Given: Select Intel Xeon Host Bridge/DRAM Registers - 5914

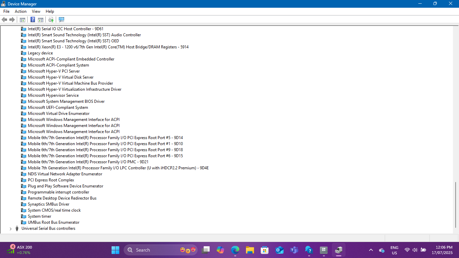Looking at the screenshot, I should pos(108,47).
